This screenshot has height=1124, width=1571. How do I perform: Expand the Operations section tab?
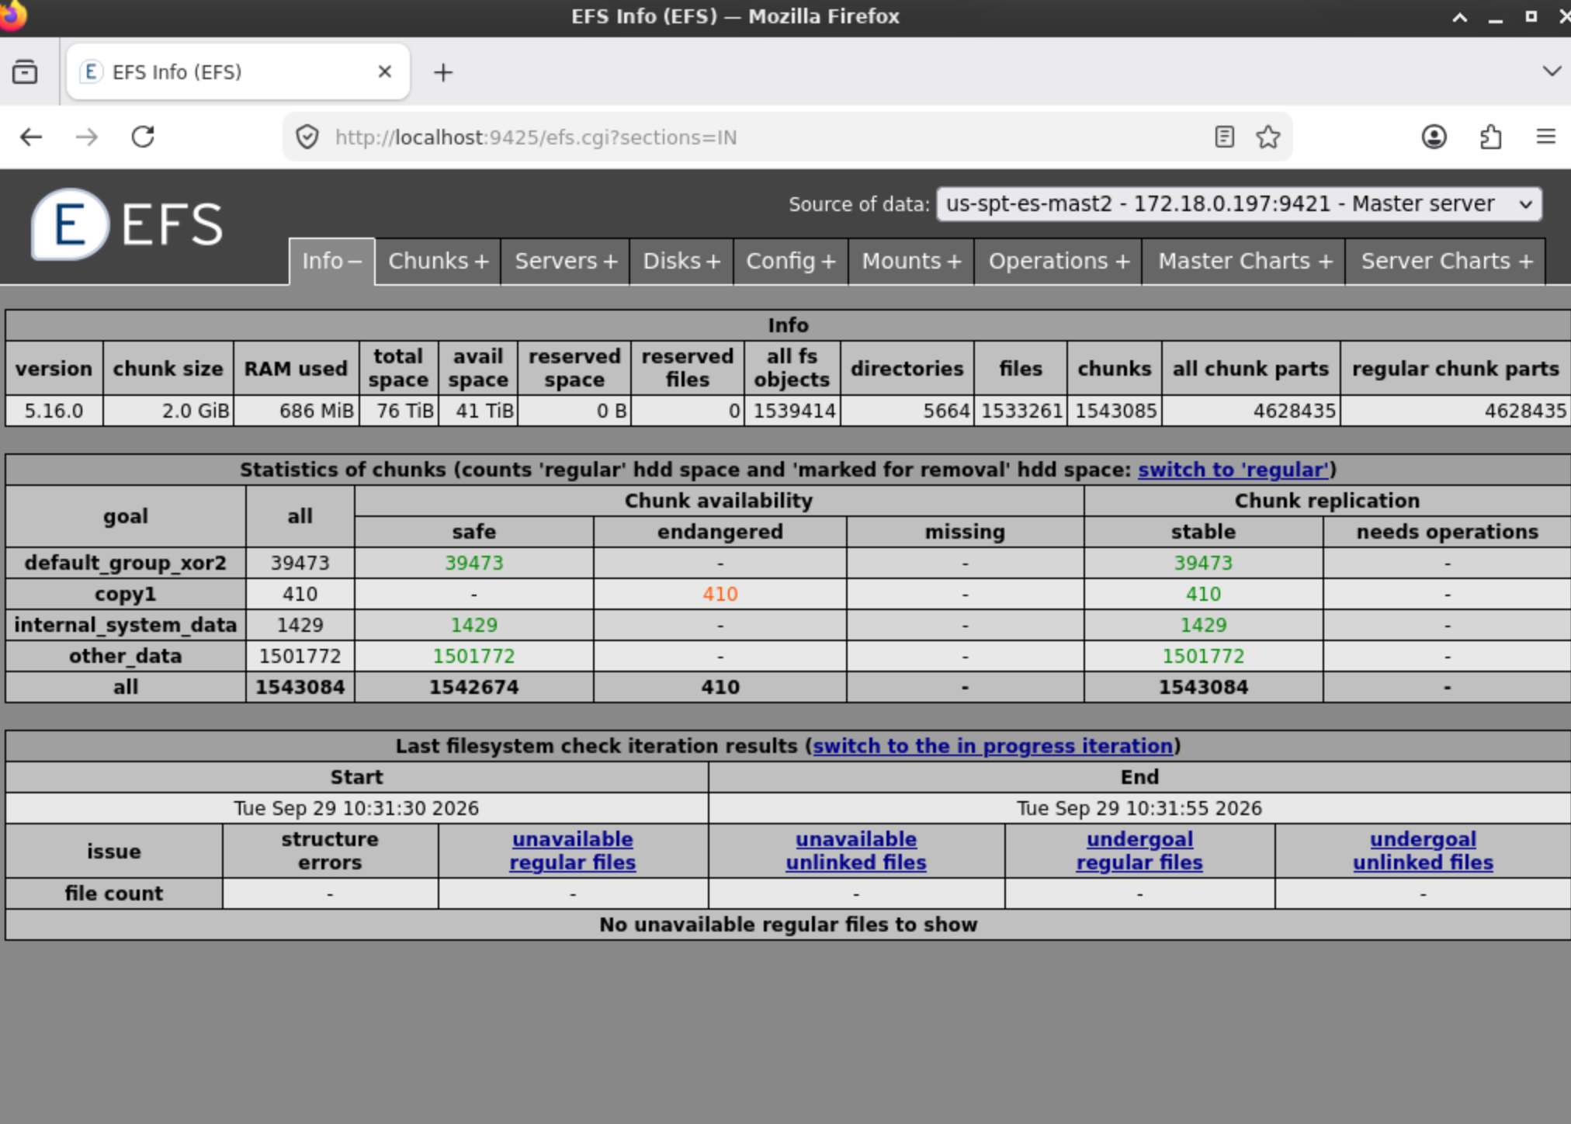click(1059, 262)
